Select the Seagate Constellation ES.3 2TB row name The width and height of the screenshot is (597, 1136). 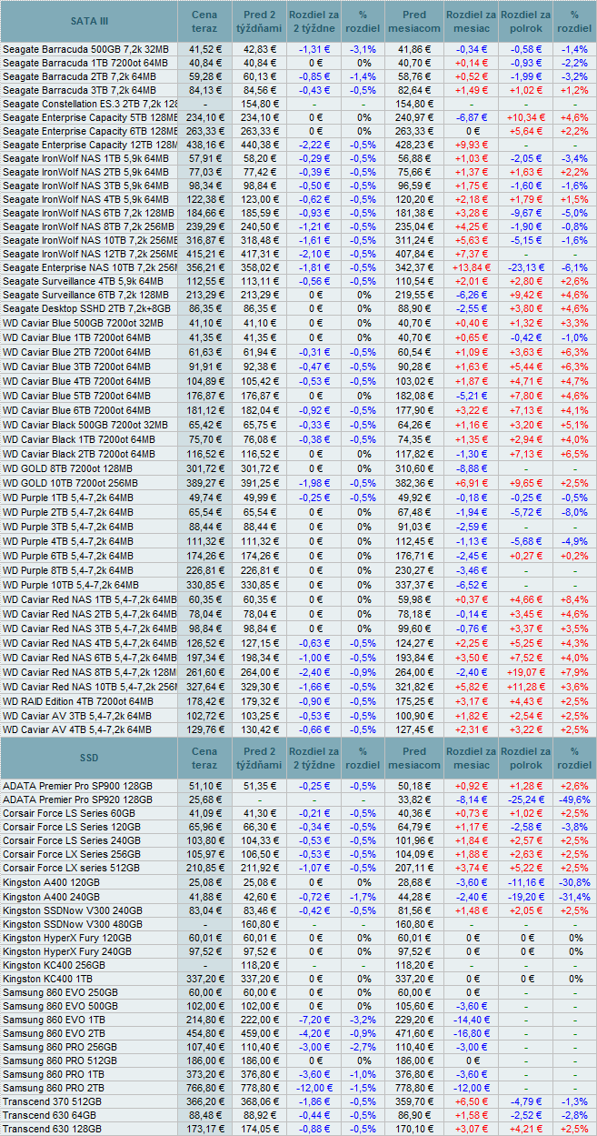tap(90, 105)
